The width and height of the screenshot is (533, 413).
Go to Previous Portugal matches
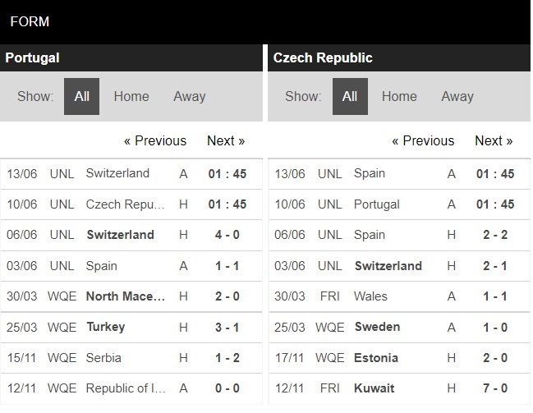pyautogui.click(x=155, y=140)
